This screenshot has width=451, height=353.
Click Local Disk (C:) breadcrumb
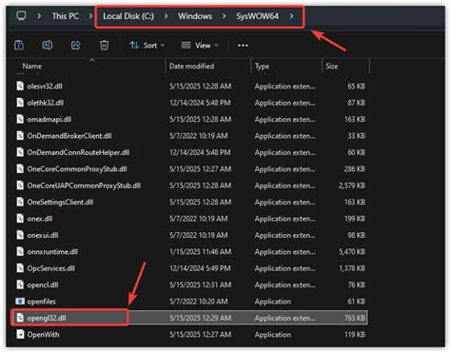coord(128,16)
